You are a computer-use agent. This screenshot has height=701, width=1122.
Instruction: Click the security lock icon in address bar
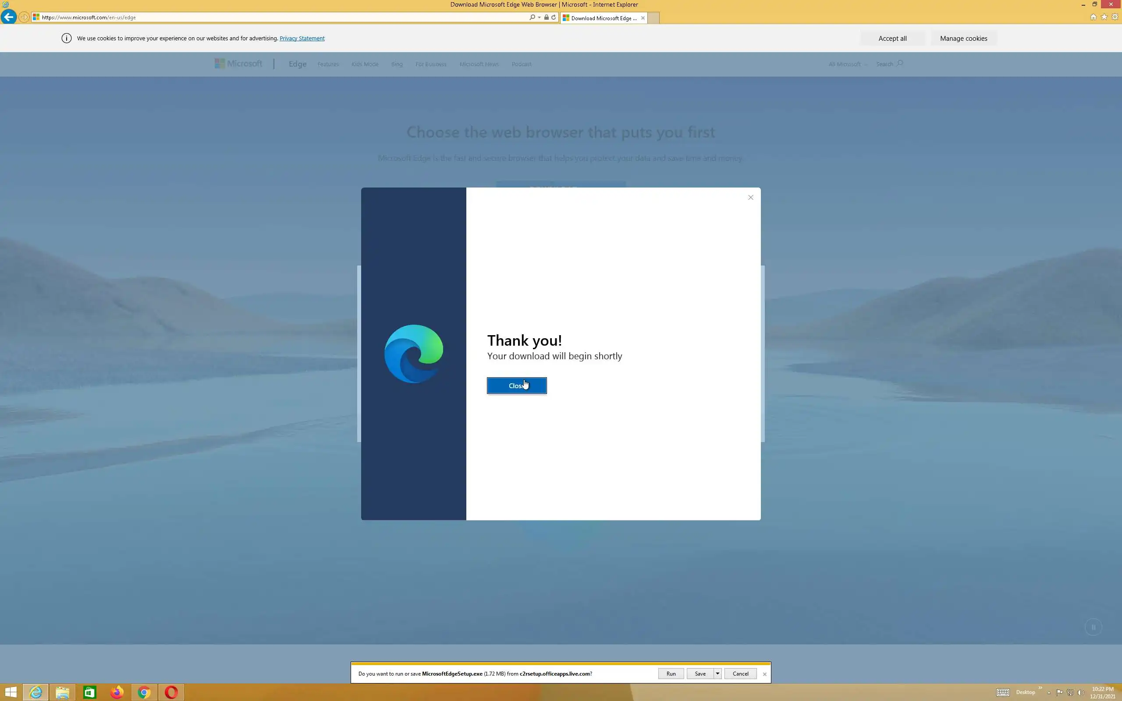point(546,17)
